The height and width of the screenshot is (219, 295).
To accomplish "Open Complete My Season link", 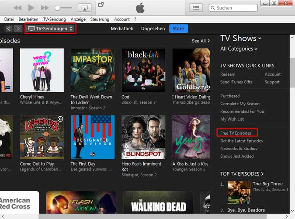I will click(x=240, y=104).
